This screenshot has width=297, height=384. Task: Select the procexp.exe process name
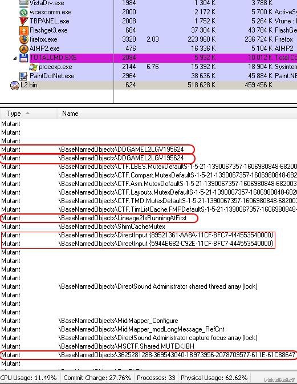click(x=55, y=67)
